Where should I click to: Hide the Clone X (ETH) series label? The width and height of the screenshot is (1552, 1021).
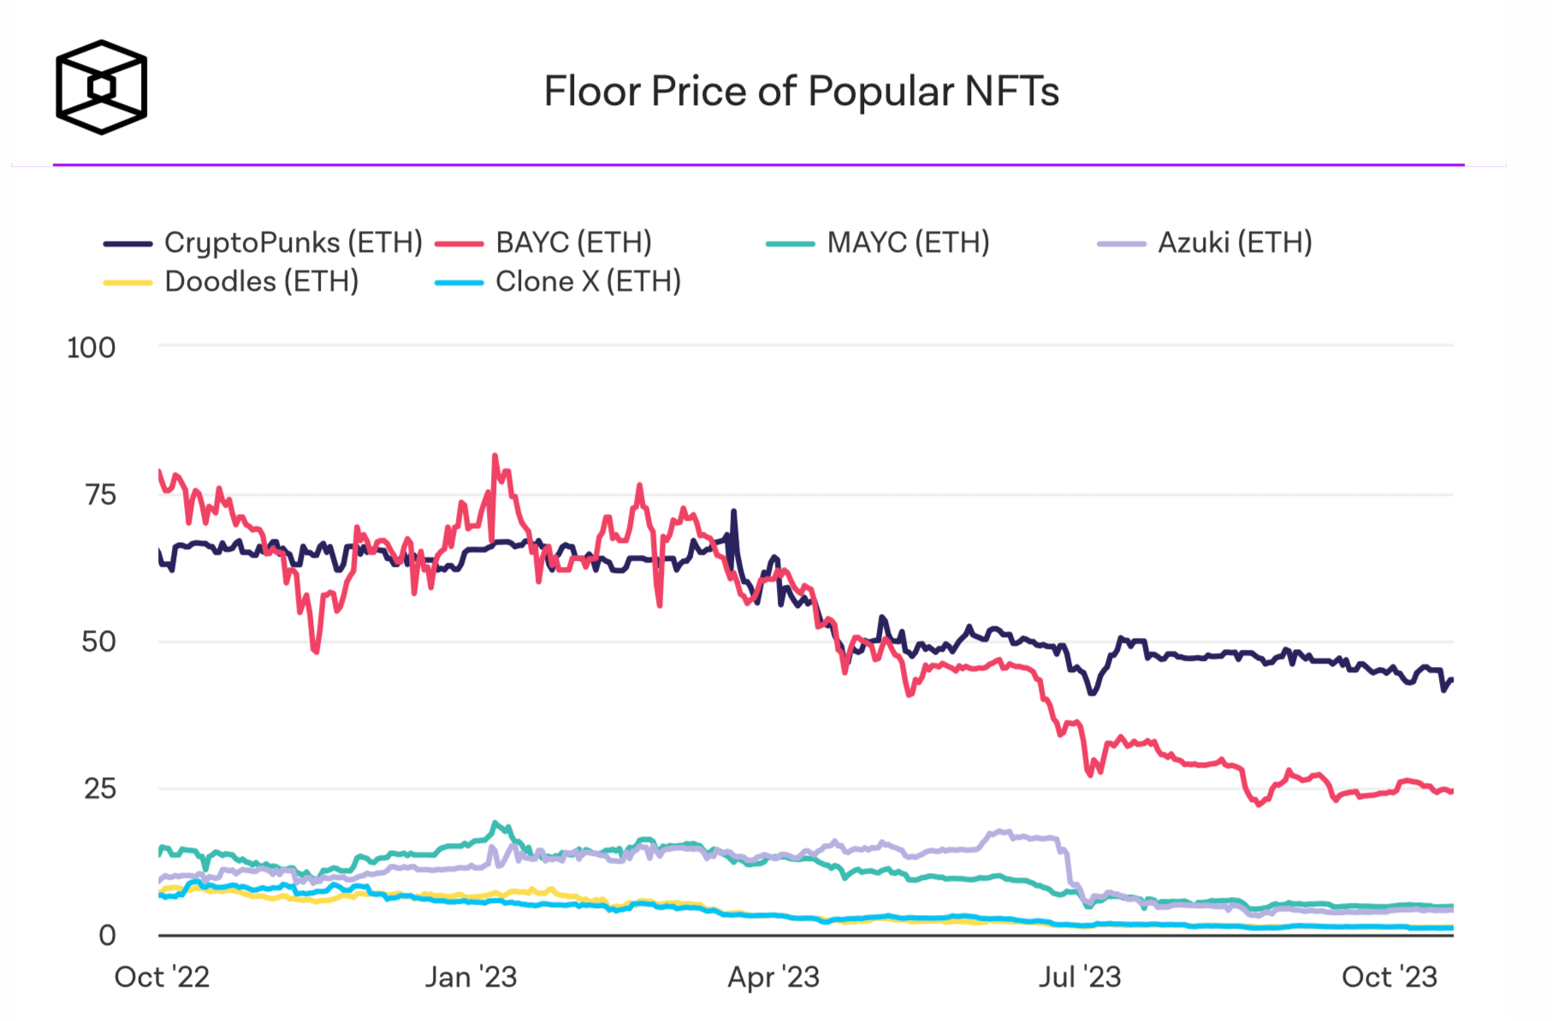pos(588,281)
